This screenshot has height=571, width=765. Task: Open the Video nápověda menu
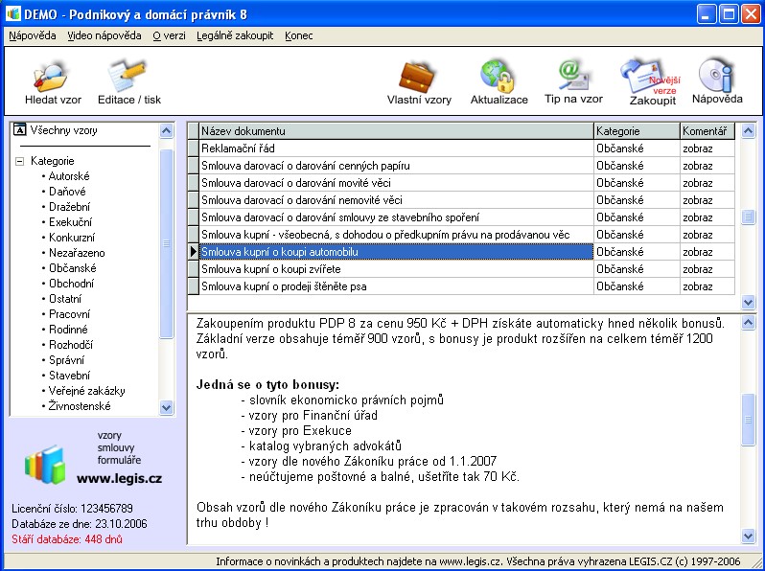(104, 35)
